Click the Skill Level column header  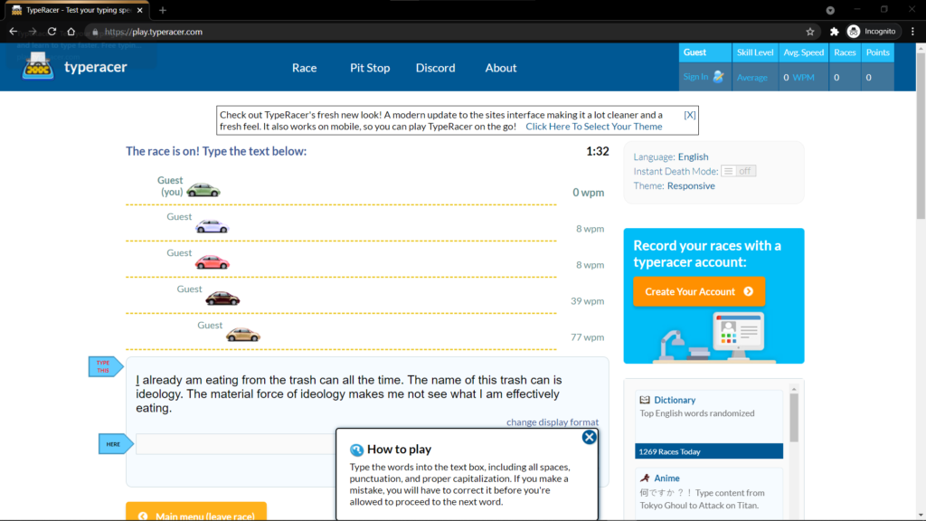tap(755, 52)
